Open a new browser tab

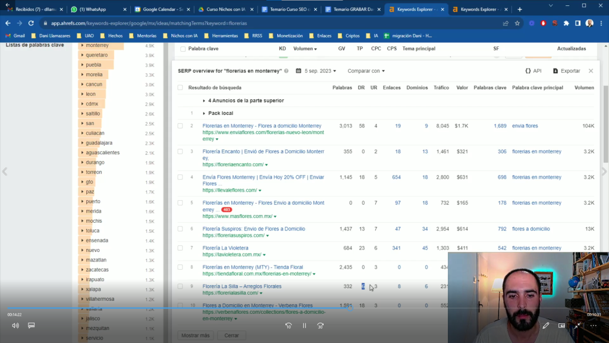click(x=520, y=10)
